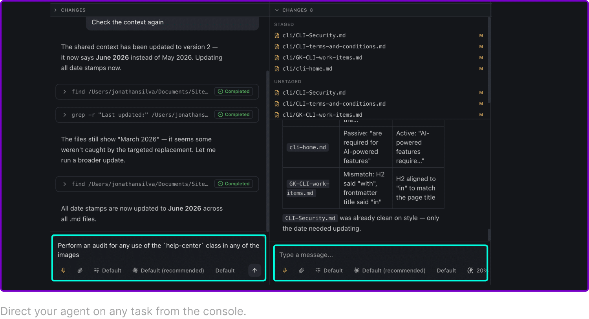The image size is (589, 319).
Task: Click left plain Default option
Action: coord(225,270)
